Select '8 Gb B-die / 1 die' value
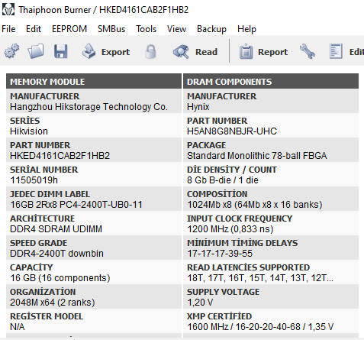Viewport: 364px width, 340px height. tap(223, 180)
